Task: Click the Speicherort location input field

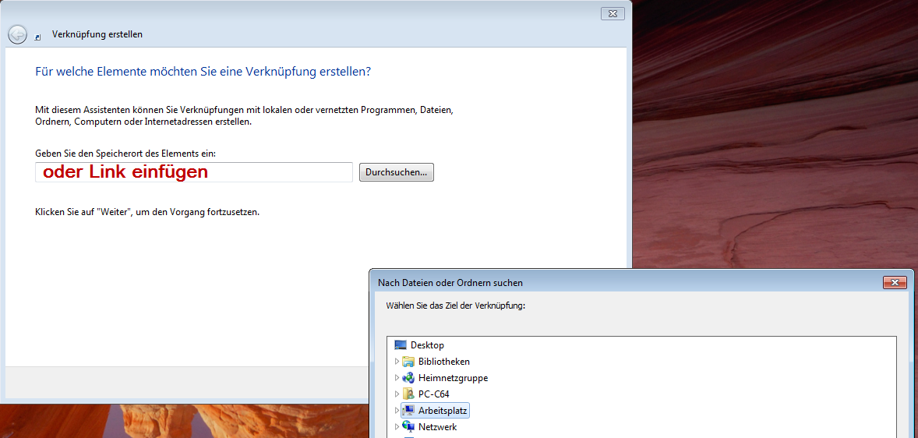Action: [x=194, y=172]
